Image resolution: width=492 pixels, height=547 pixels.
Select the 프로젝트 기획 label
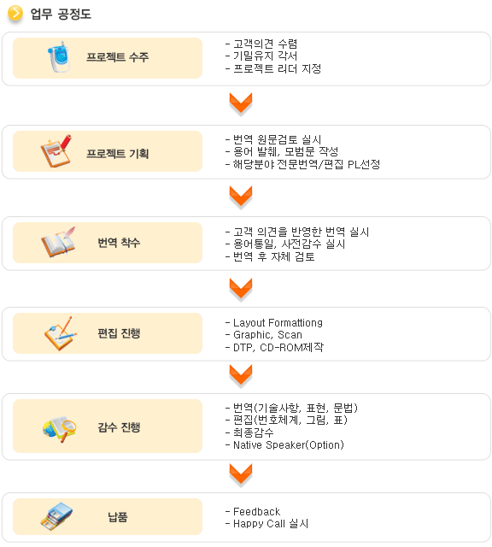[x=118, y=154]
